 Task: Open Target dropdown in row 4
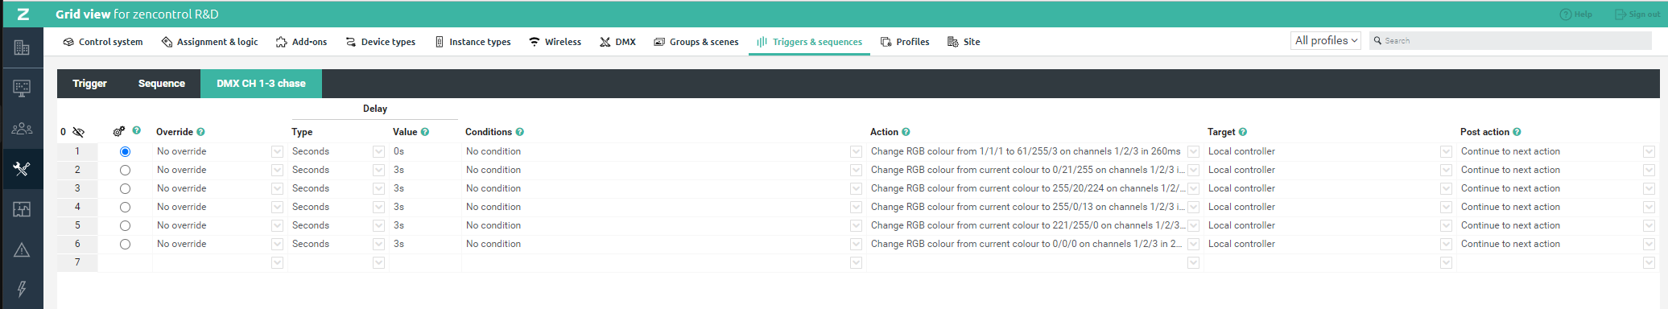pyautogui.click(x=1446, y=207)
